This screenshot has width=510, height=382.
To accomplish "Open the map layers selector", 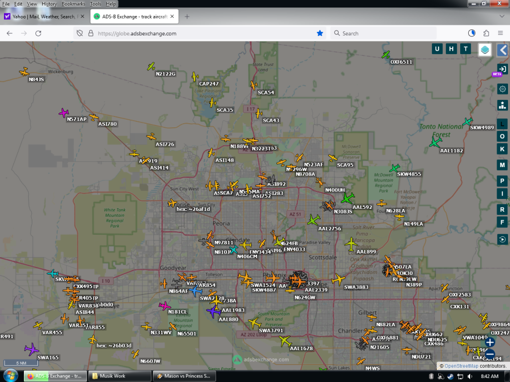I will coord(485,50).
